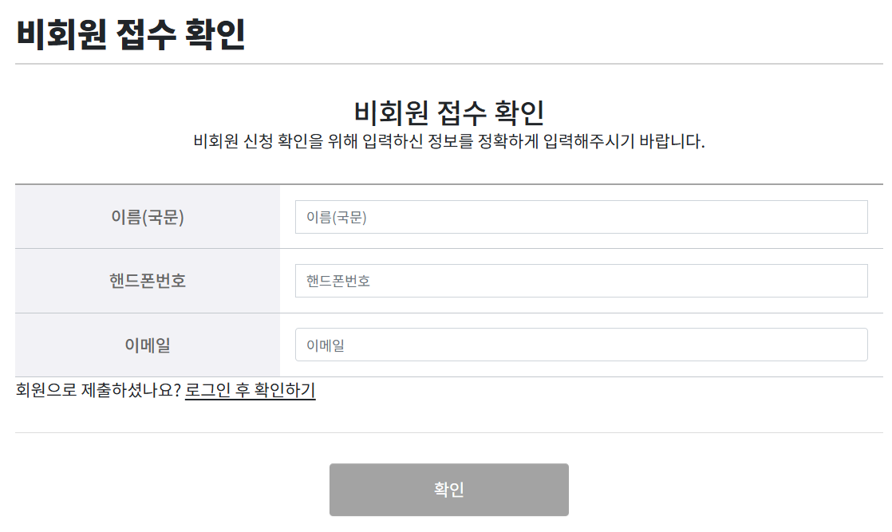Open the 로그인 후 확인하기 link
Viewport: 892px width, 532px height.
(250, 391)
